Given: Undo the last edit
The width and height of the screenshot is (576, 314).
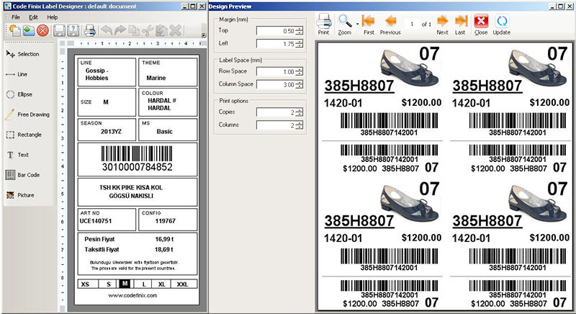Looking at the screenshot, I should click(107, 30).
